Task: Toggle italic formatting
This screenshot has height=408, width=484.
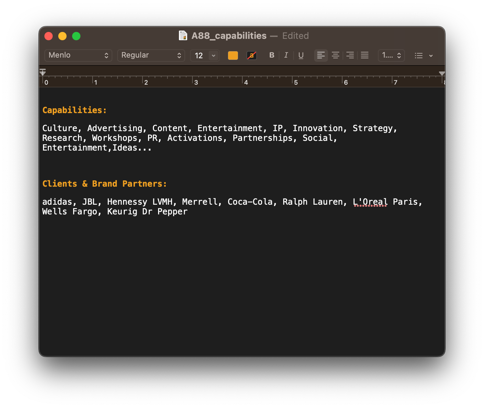Action: click(286, 55)
